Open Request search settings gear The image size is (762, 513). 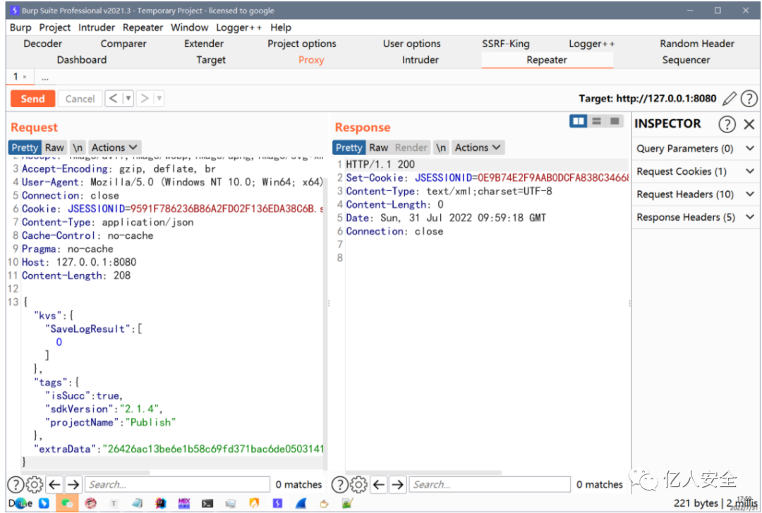click(34, 484)
